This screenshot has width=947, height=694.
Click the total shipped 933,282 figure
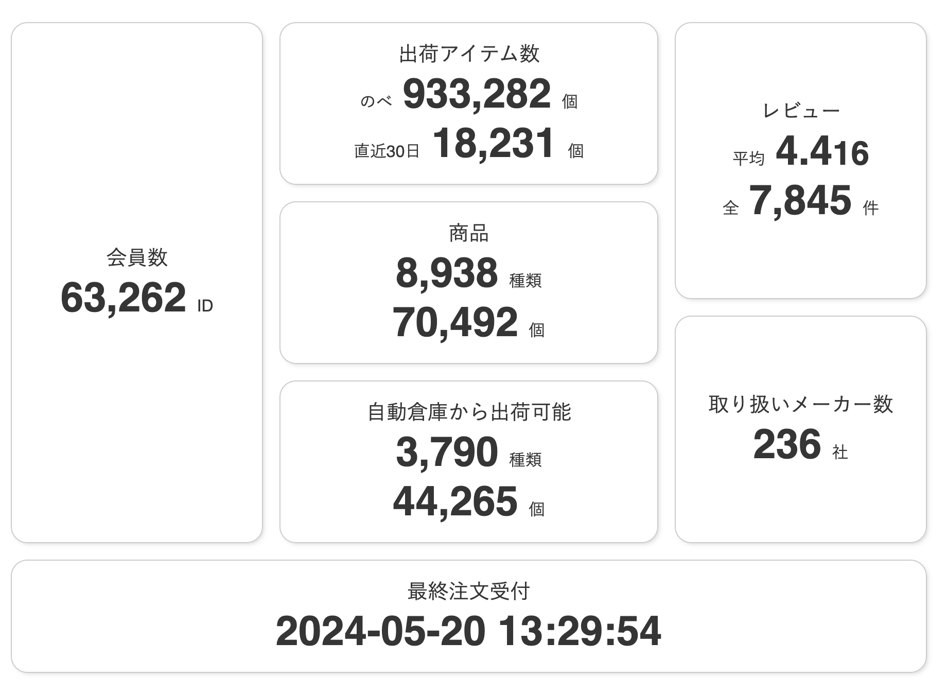[477, 94]
